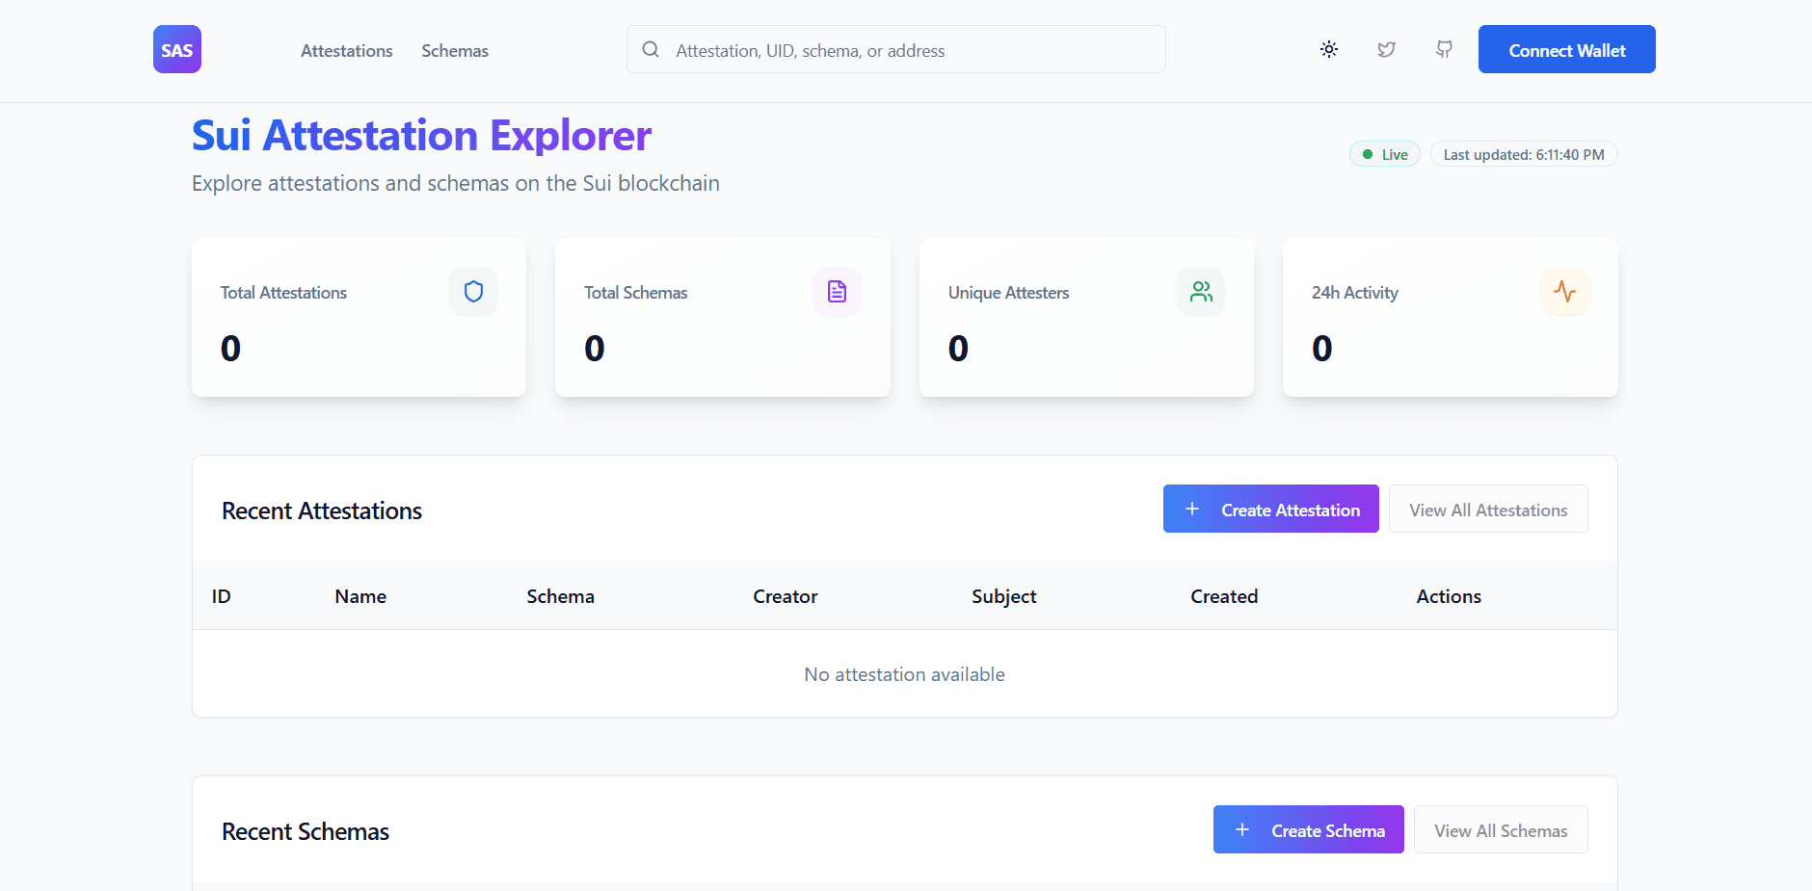1812x891 pixels.
Task: Open View All Attestations
Action: coord(1487,510)
